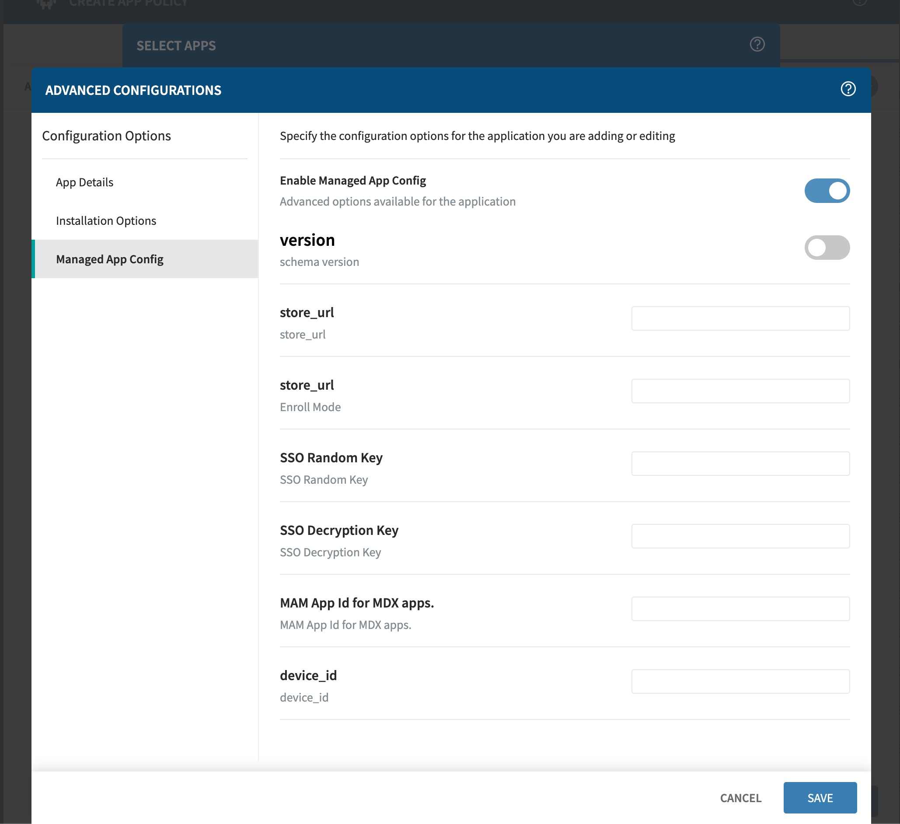Select the Managed App Config sidebar item
900x824 pixels.
[x=109, y=259]
